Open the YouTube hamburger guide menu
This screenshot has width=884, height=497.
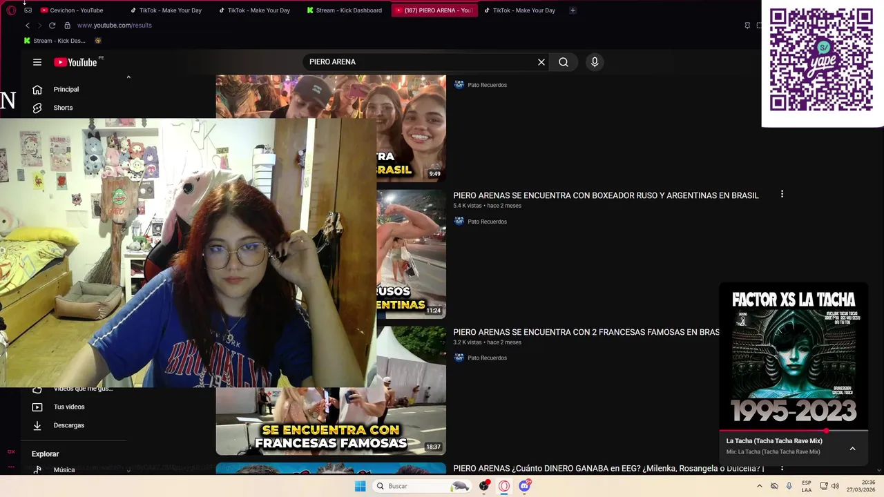37,62
